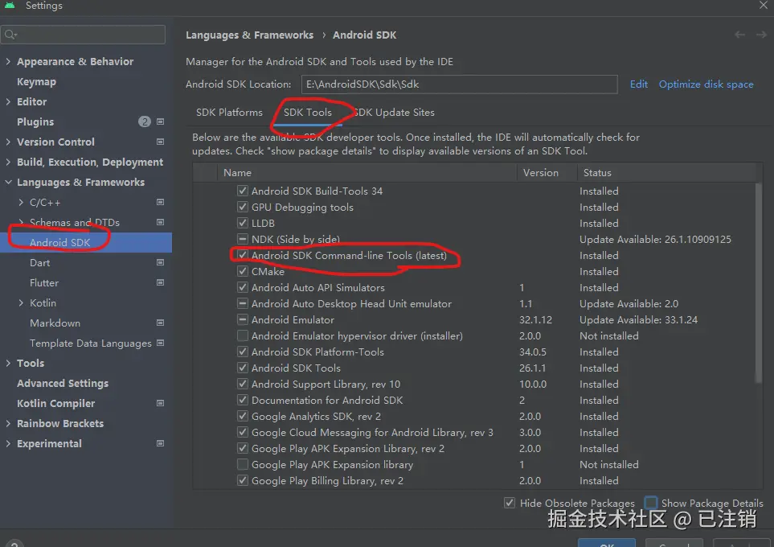Viewport: 774px width, 547px height.
Task: Click the Plugins update count badge
Action: point(144,121)
